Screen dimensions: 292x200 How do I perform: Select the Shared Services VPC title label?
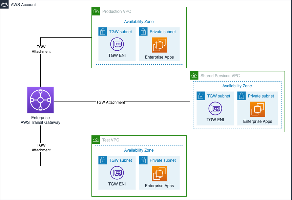[x=220, y=75]
